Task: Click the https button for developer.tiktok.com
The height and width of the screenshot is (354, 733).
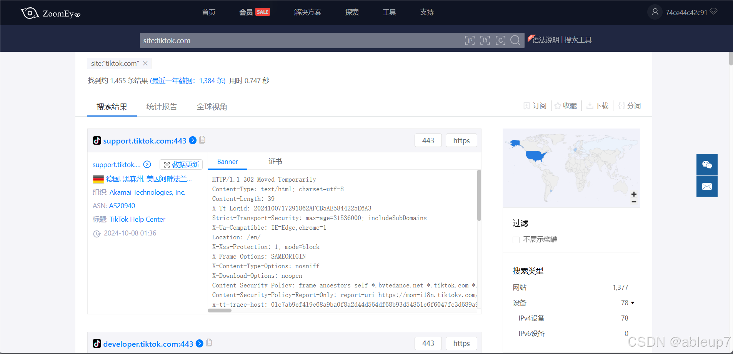Action: pos(461,343)
